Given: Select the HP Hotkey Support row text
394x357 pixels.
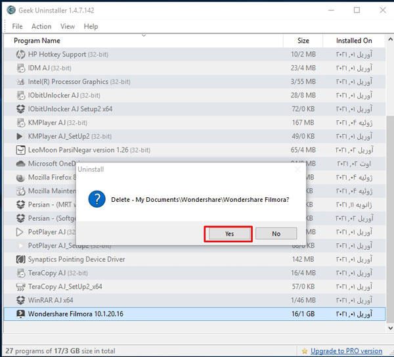Looking at the screenshot, I should (68, 55).
